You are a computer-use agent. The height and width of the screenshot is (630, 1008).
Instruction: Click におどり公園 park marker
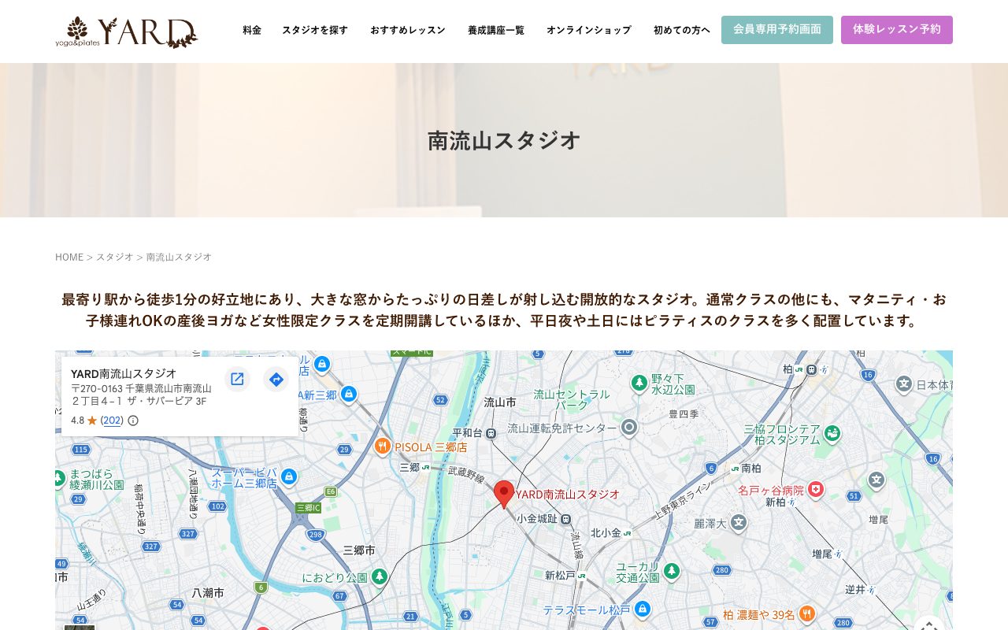tap(380, 577)
